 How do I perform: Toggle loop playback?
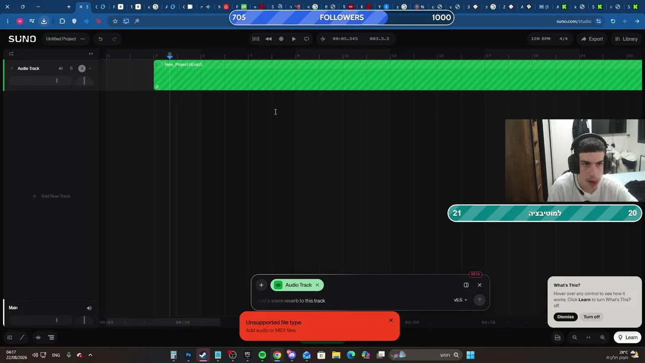(x=306, y=39)
